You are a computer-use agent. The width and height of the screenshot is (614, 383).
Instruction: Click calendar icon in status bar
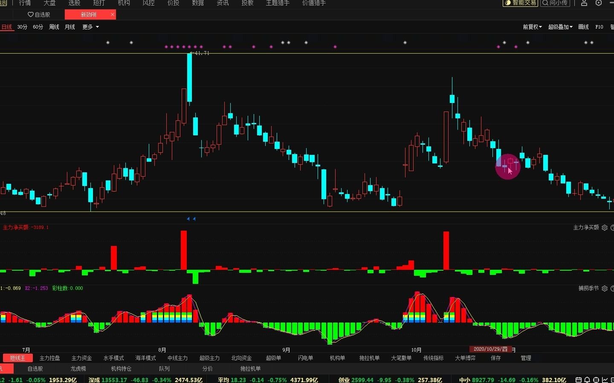pyautogui.click(x=579, y=380)
